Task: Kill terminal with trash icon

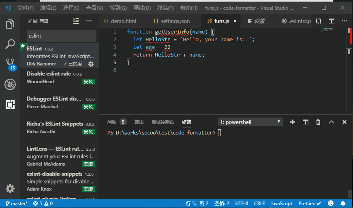Action: [x=318, y=122]
